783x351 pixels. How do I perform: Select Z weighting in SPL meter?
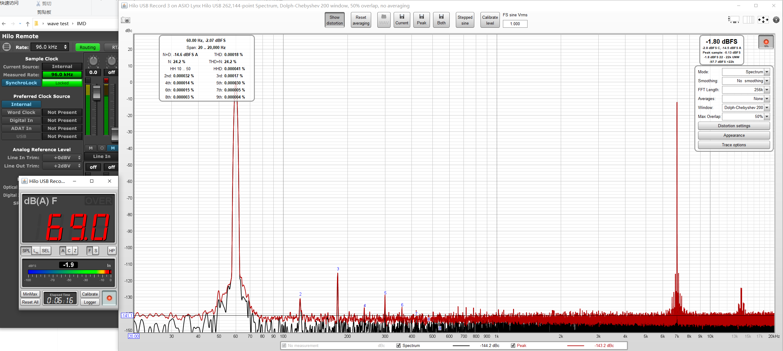(75, 251)
